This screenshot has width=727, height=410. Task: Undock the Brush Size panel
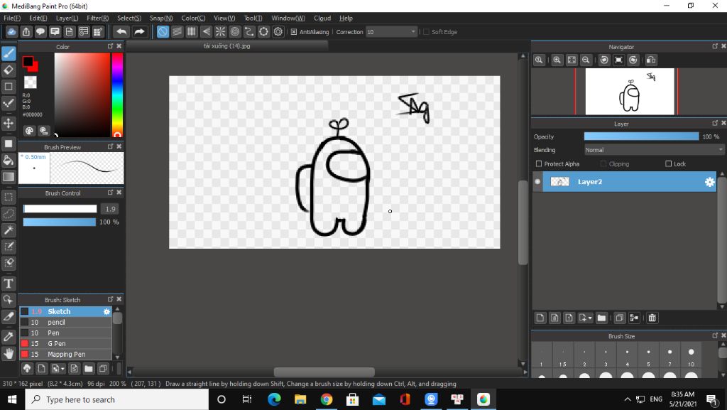[x=715, y=335]
